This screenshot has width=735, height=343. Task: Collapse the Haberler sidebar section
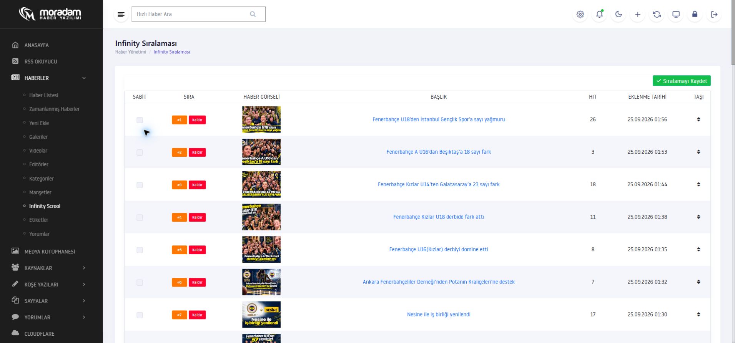click(x=51, y=78)
